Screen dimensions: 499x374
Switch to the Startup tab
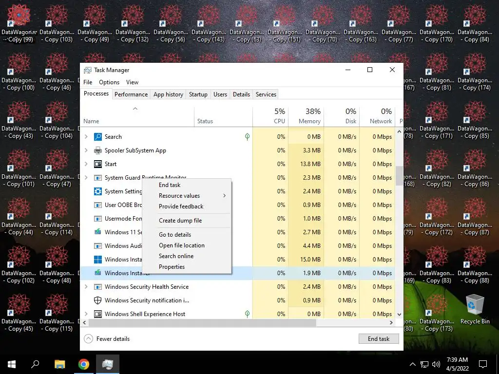[x=198, y=94]
